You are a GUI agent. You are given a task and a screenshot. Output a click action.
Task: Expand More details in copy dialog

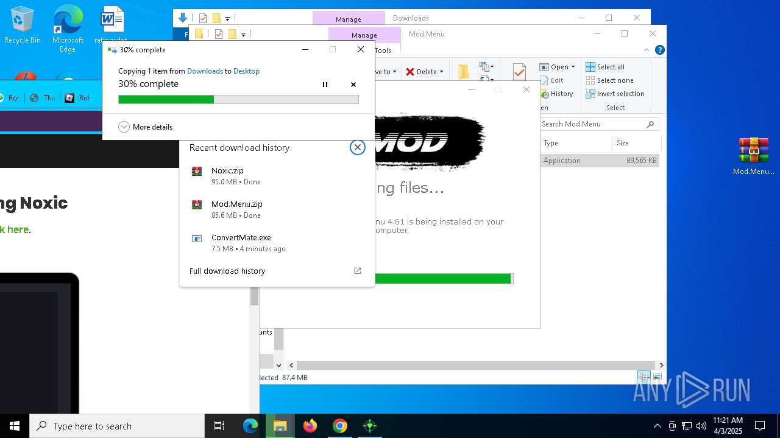146,127
